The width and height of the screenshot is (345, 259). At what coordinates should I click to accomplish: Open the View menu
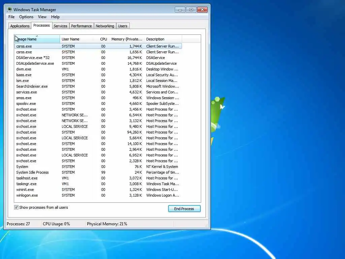42,17
